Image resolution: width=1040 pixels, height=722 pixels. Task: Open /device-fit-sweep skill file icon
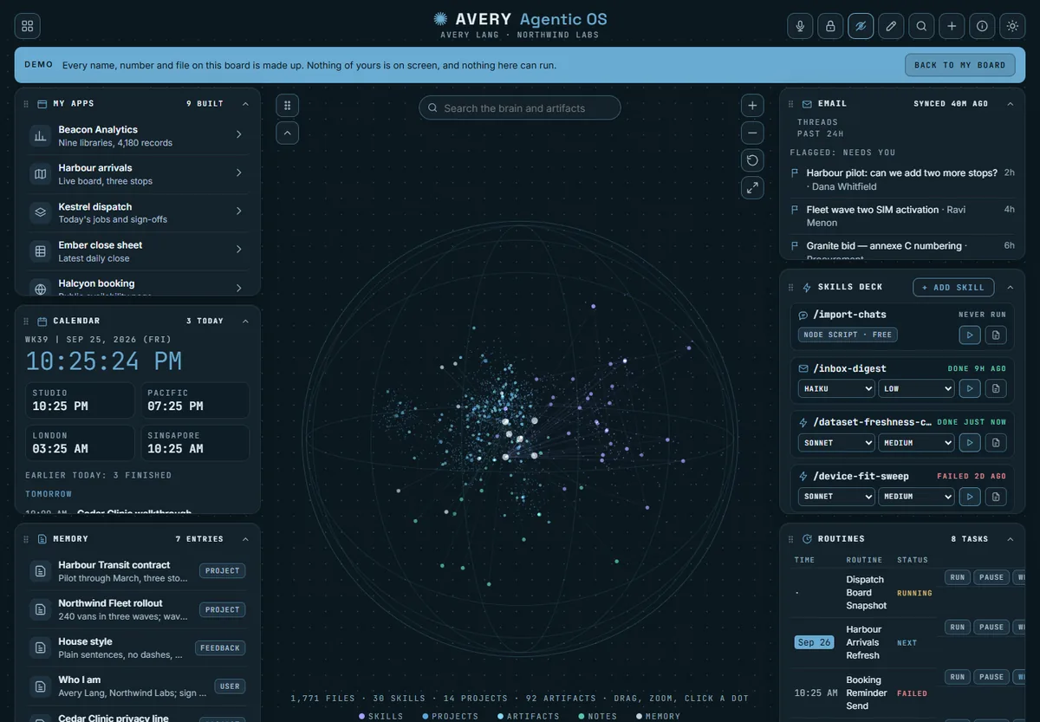(x=997, y=496)
